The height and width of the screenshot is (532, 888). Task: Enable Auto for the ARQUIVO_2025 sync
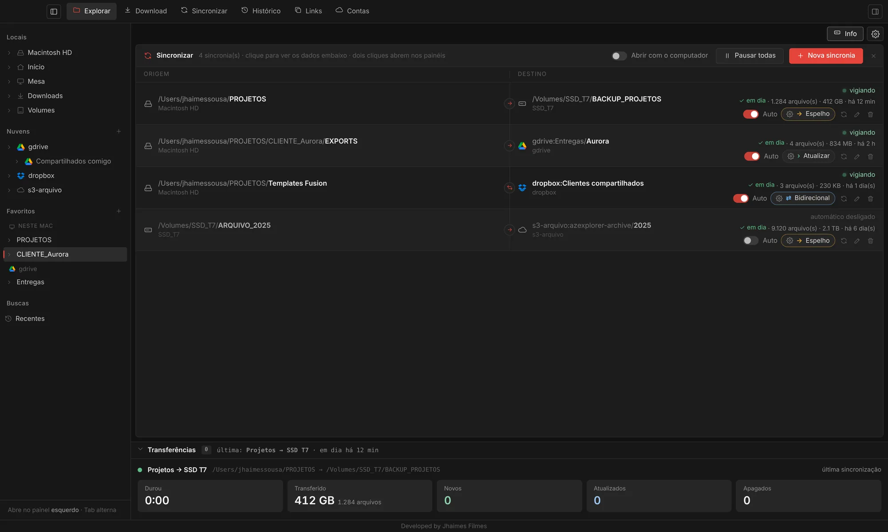(x=751, y=241)
